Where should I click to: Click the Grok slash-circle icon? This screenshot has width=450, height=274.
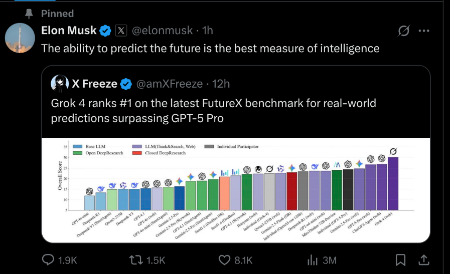[403, 31]
